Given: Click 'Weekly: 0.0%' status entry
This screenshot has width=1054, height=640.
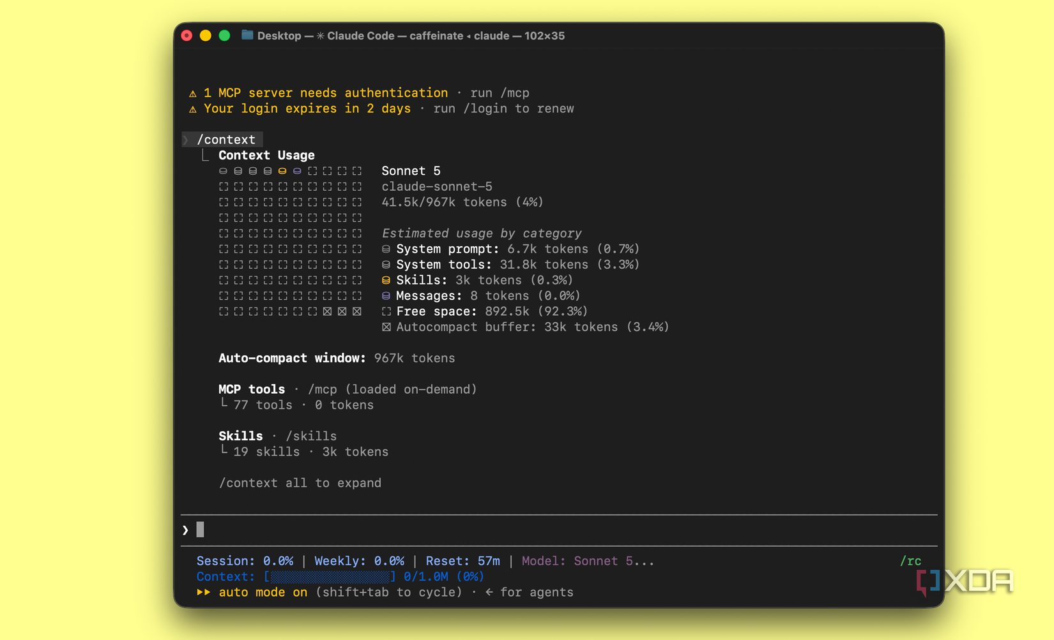Looking at the screenshot, I should click(x=359, y=561).
